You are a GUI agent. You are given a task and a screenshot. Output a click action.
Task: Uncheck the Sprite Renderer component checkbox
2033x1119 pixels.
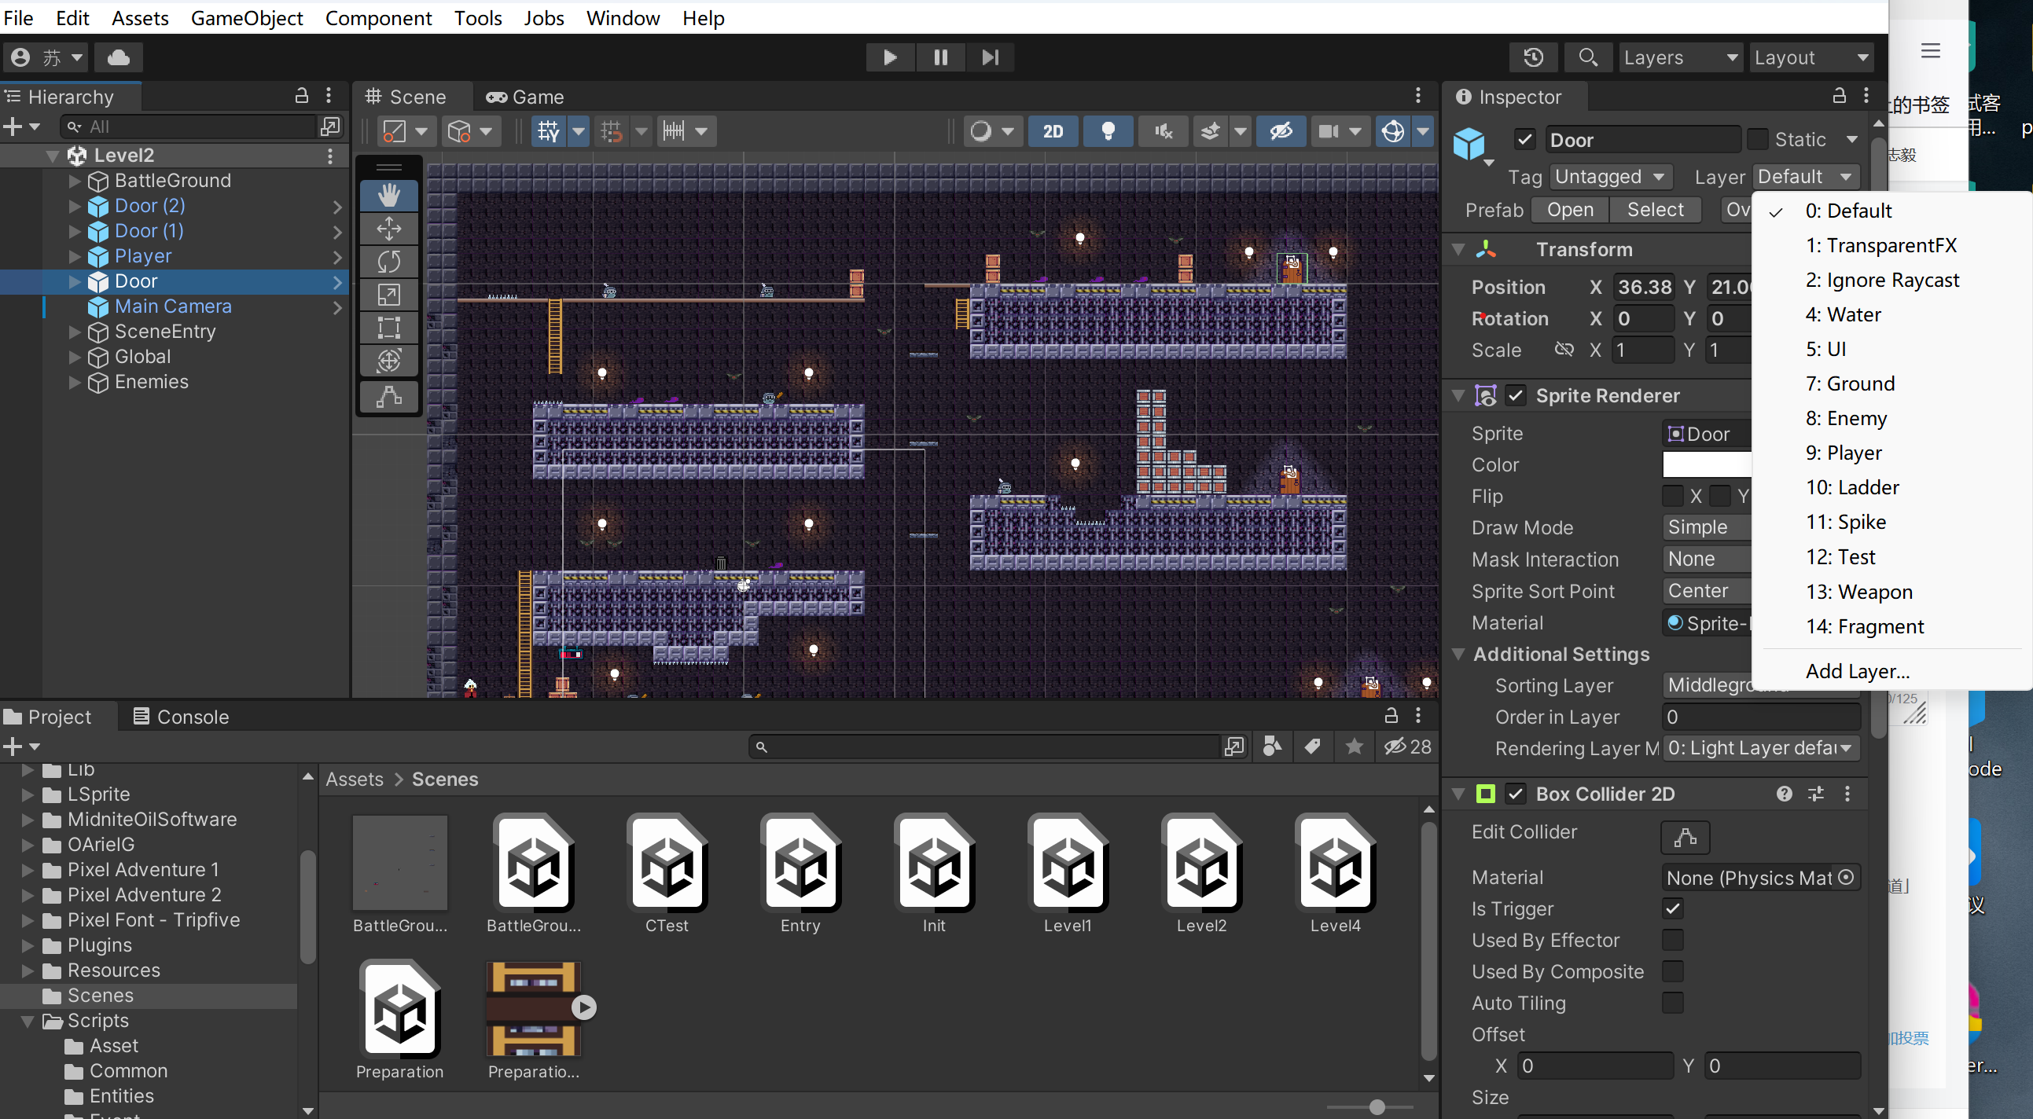1515,395
